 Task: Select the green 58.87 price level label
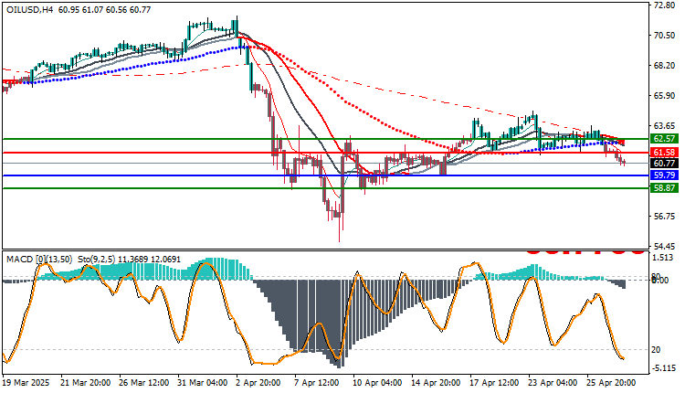click(x=665, y=187)
